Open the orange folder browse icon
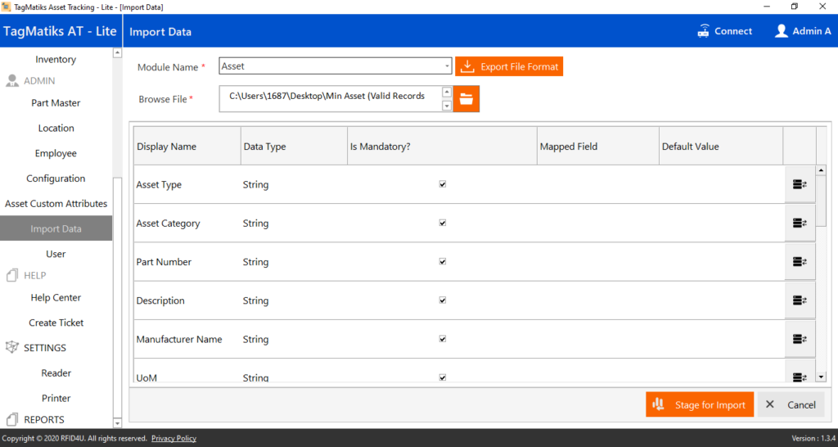The image size is (838, 447). pyautogui.click(x=466, y=99)
